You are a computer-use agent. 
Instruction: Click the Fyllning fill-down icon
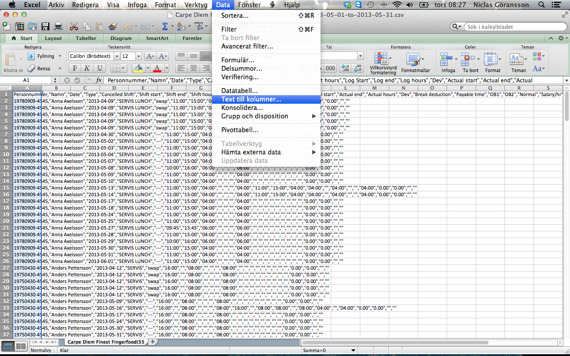31,56
